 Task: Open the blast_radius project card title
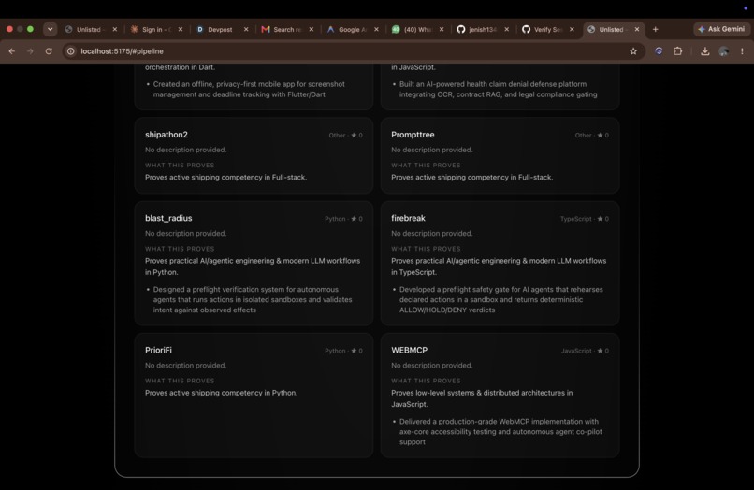point(168,218)
